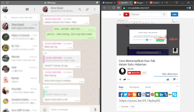Open the More actions ellipsis under video
Screen dimensions: 194x112
tap(129, 79)
